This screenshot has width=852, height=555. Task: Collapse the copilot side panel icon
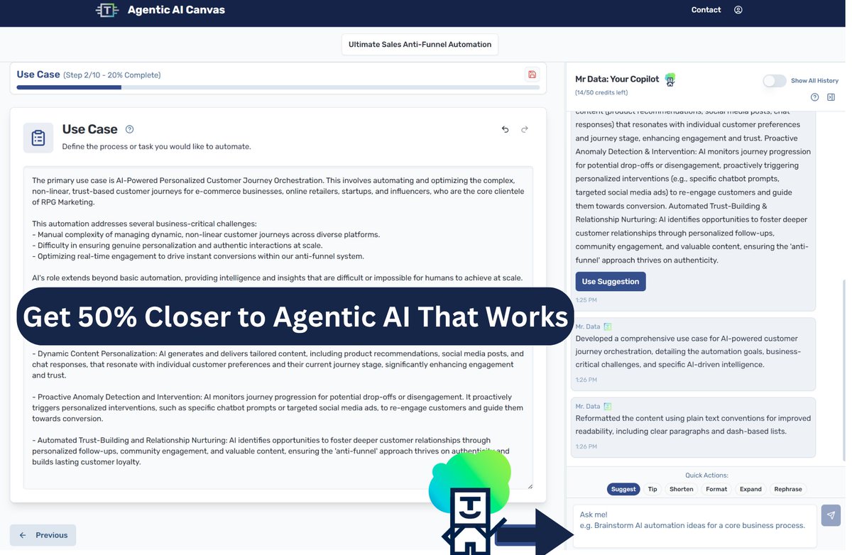(831, 97)
